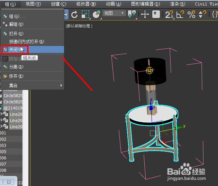Toggle the 2.5 Snaps icon

[169, 14]
